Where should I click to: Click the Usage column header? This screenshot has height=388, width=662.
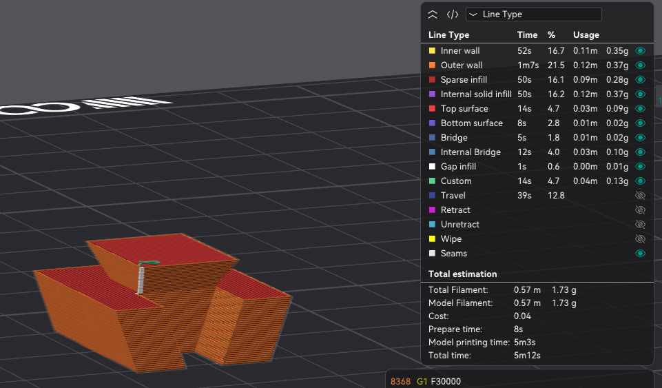coord(586,35)
